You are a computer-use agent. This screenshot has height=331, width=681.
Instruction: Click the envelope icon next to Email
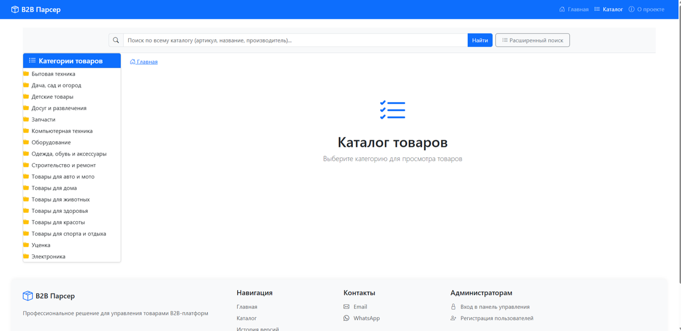[x=346, y=307]
